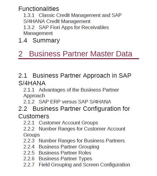Open 1.3.1 Classic Credit Management entry

pos(72,18)
